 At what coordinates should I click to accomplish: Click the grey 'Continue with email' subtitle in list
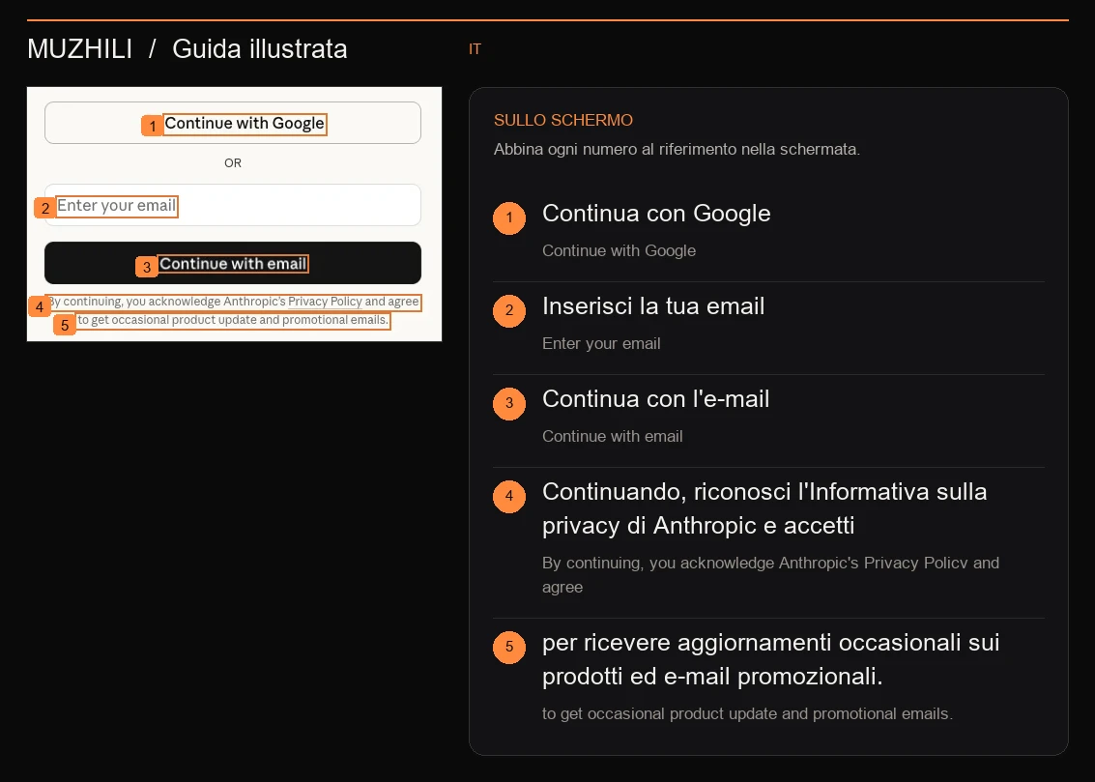pos(613,436)
